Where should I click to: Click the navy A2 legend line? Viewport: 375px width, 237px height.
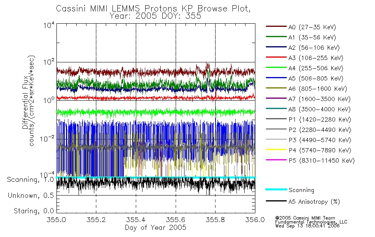coord(276,47)
